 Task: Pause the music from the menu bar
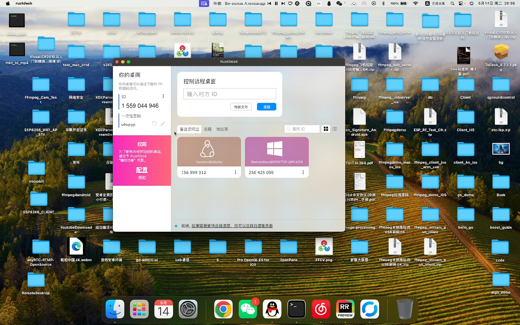coord(276,3)
